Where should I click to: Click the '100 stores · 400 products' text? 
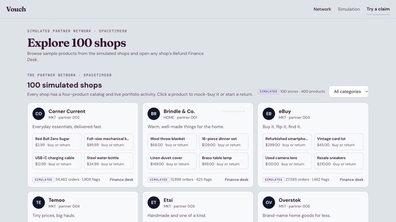click(x=303, y=92)
